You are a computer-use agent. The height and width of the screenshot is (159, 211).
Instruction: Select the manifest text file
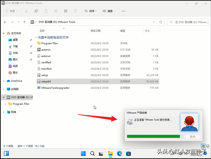(x=98, y=69)
